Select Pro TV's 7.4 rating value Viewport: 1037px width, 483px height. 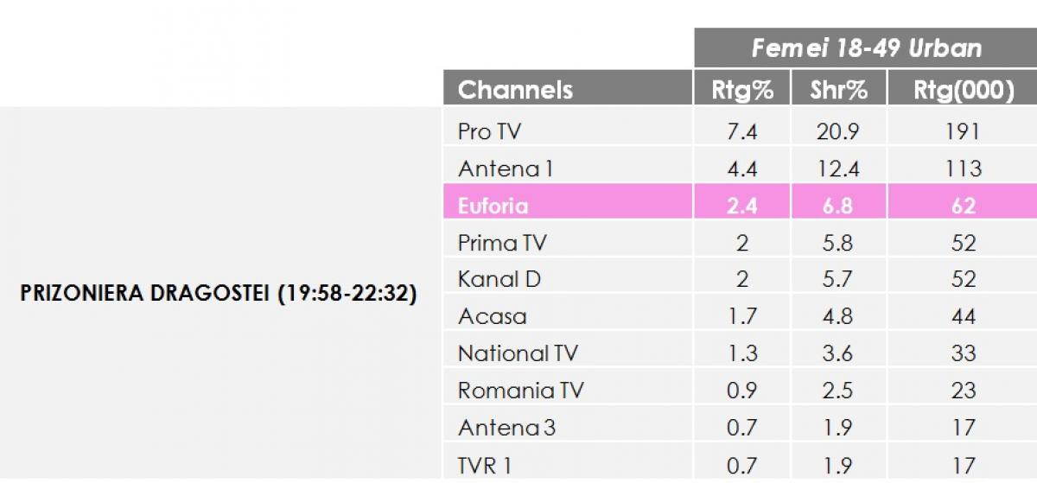point(742,131)
